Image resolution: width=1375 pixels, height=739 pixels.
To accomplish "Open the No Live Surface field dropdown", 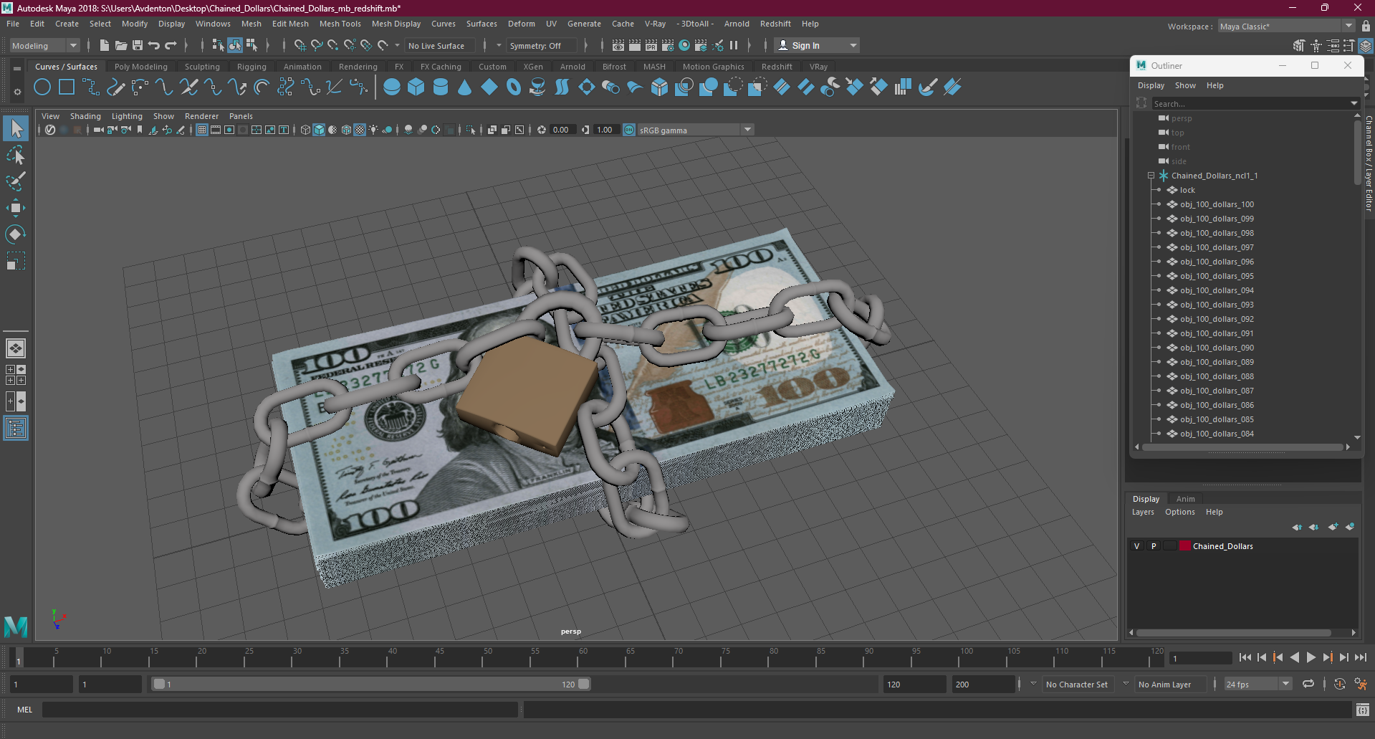I will click(x=440, y=46).
